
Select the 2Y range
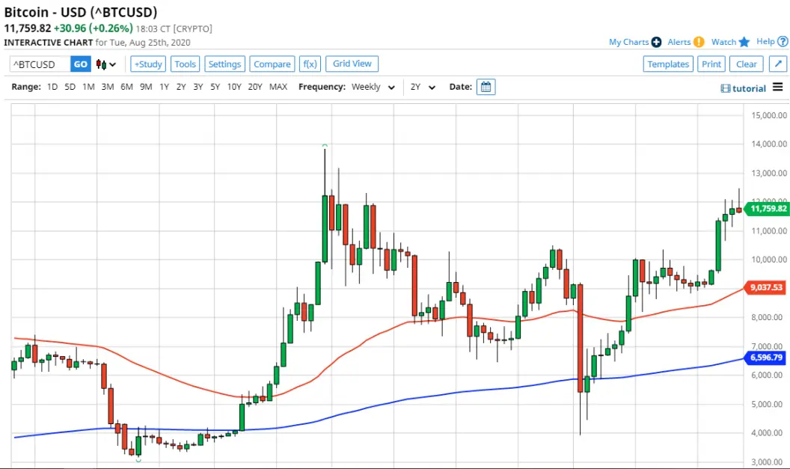(x=181, y=87)
